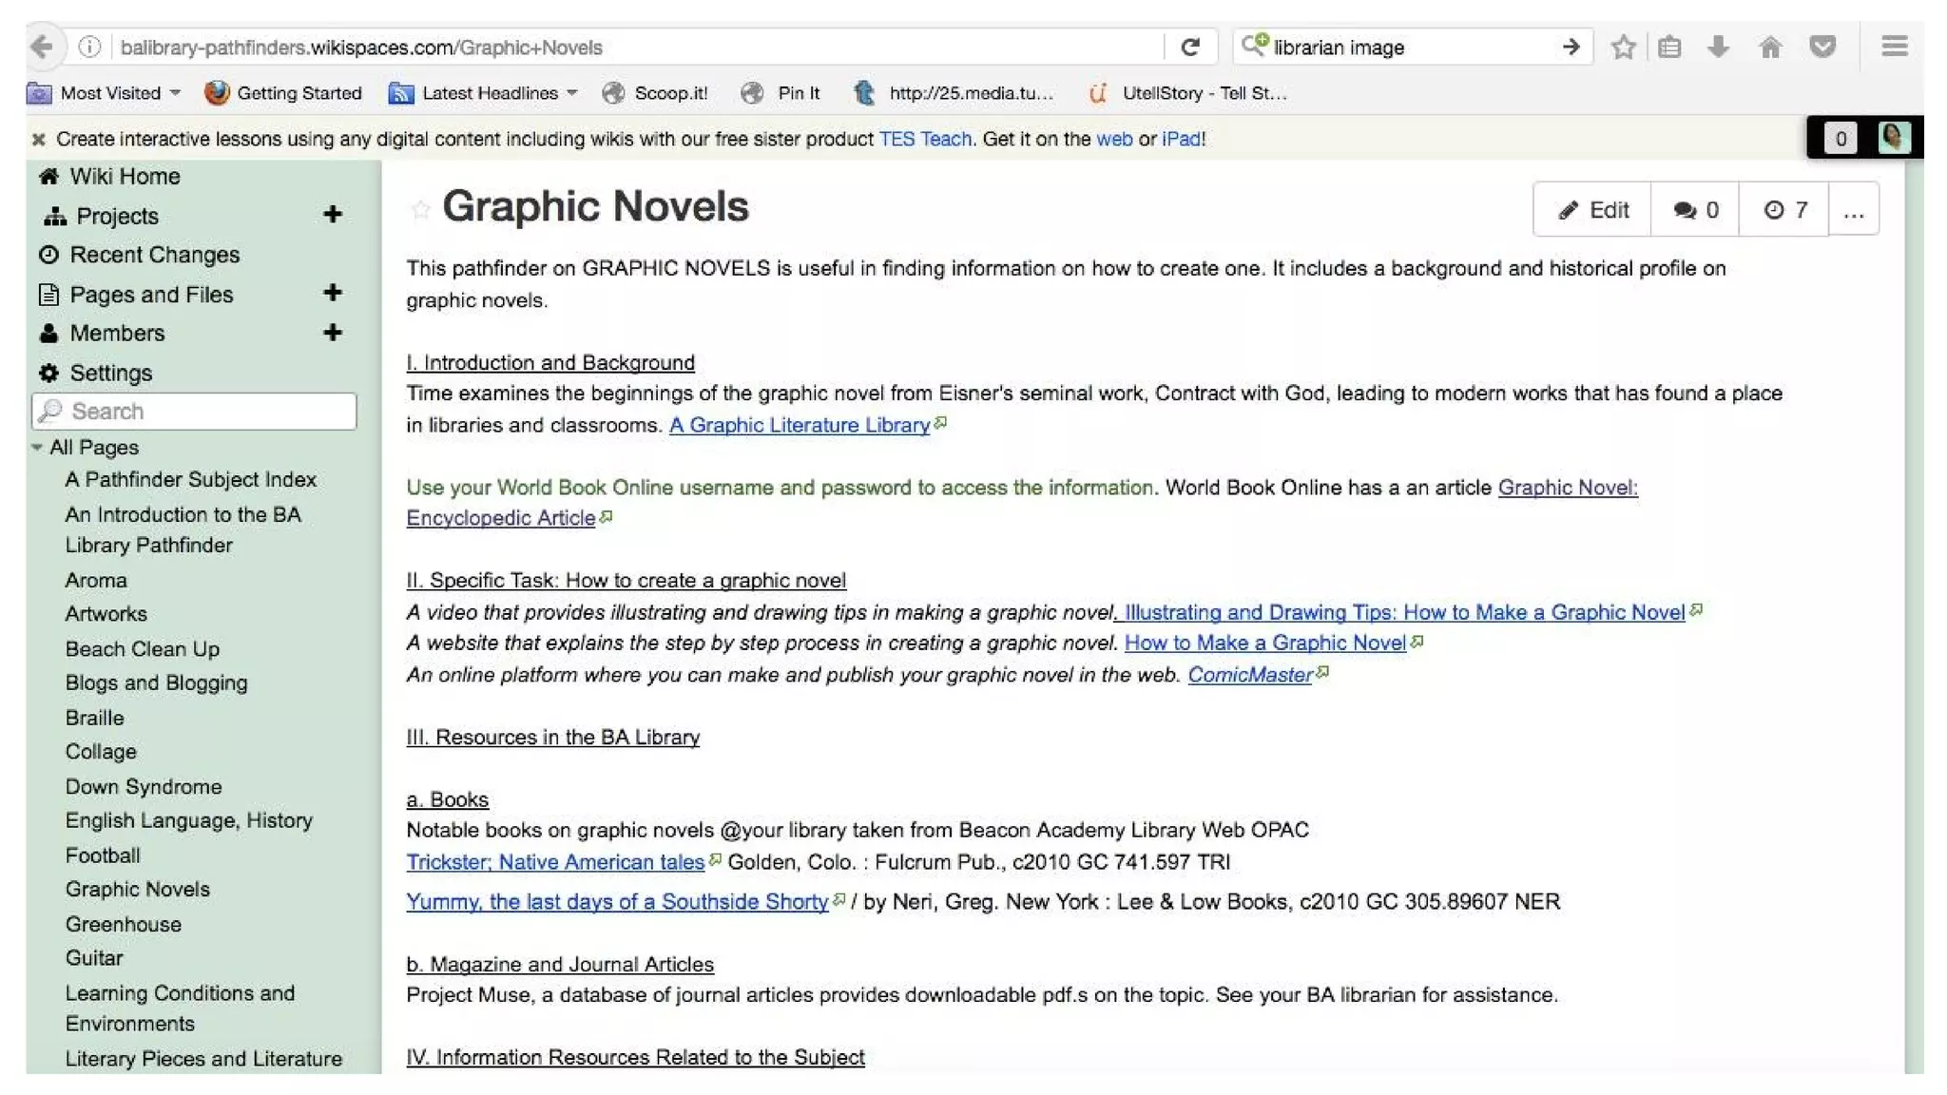Click the Edit pencil button
Viewport: 1947px width, 1095px height.
tap(1592, 210)
